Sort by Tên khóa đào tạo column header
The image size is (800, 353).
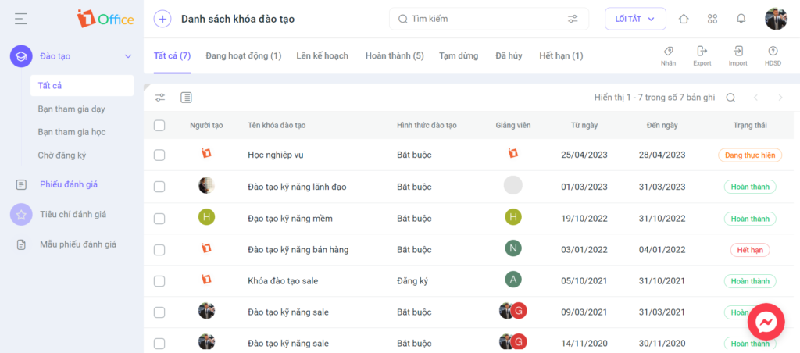coord(277,126)
